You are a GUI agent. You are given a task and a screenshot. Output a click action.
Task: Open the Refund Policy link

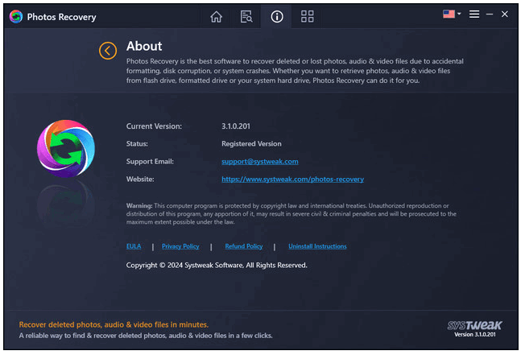coord(244,246)
